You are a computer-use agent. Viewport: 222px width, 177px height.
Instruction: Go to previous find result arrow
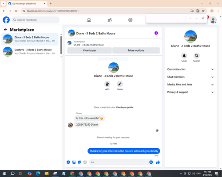point(190,18)
